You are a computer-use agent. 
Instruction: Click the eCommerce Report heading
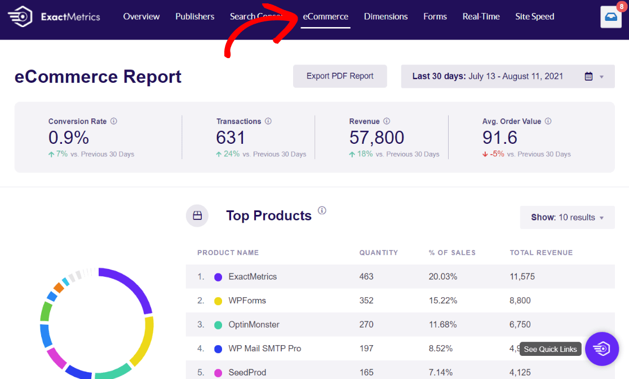point(98,77)
